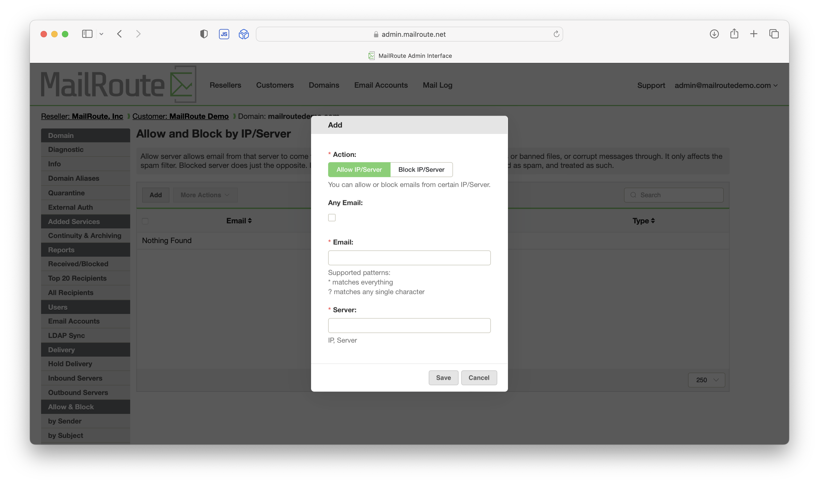This screenshot has width=819, height=484.
Task: Show the tab overview icon
Action: point(774,34)
